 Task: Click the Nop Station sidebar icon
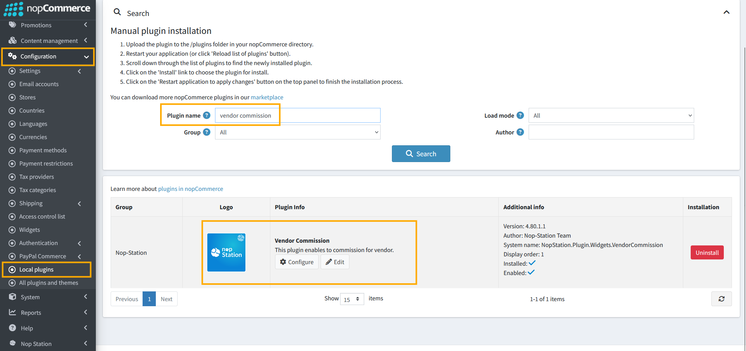tap(12, 343)
